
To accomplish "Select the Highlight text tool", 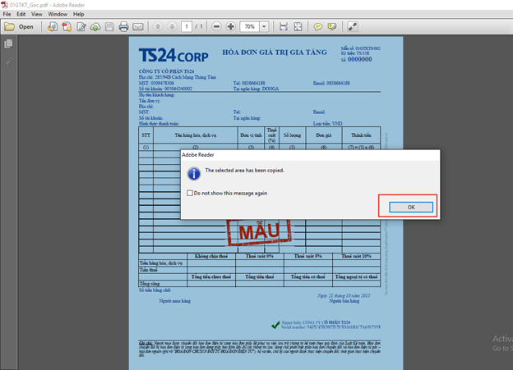I will pos(332,27).
